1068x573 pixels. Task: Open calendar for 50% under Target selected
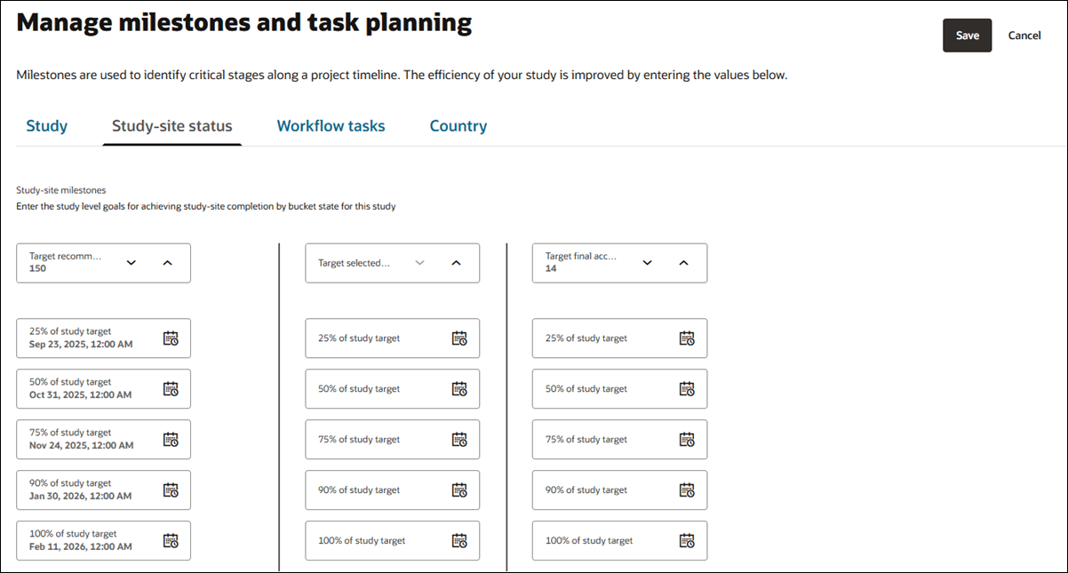click(x=460, y=388)
